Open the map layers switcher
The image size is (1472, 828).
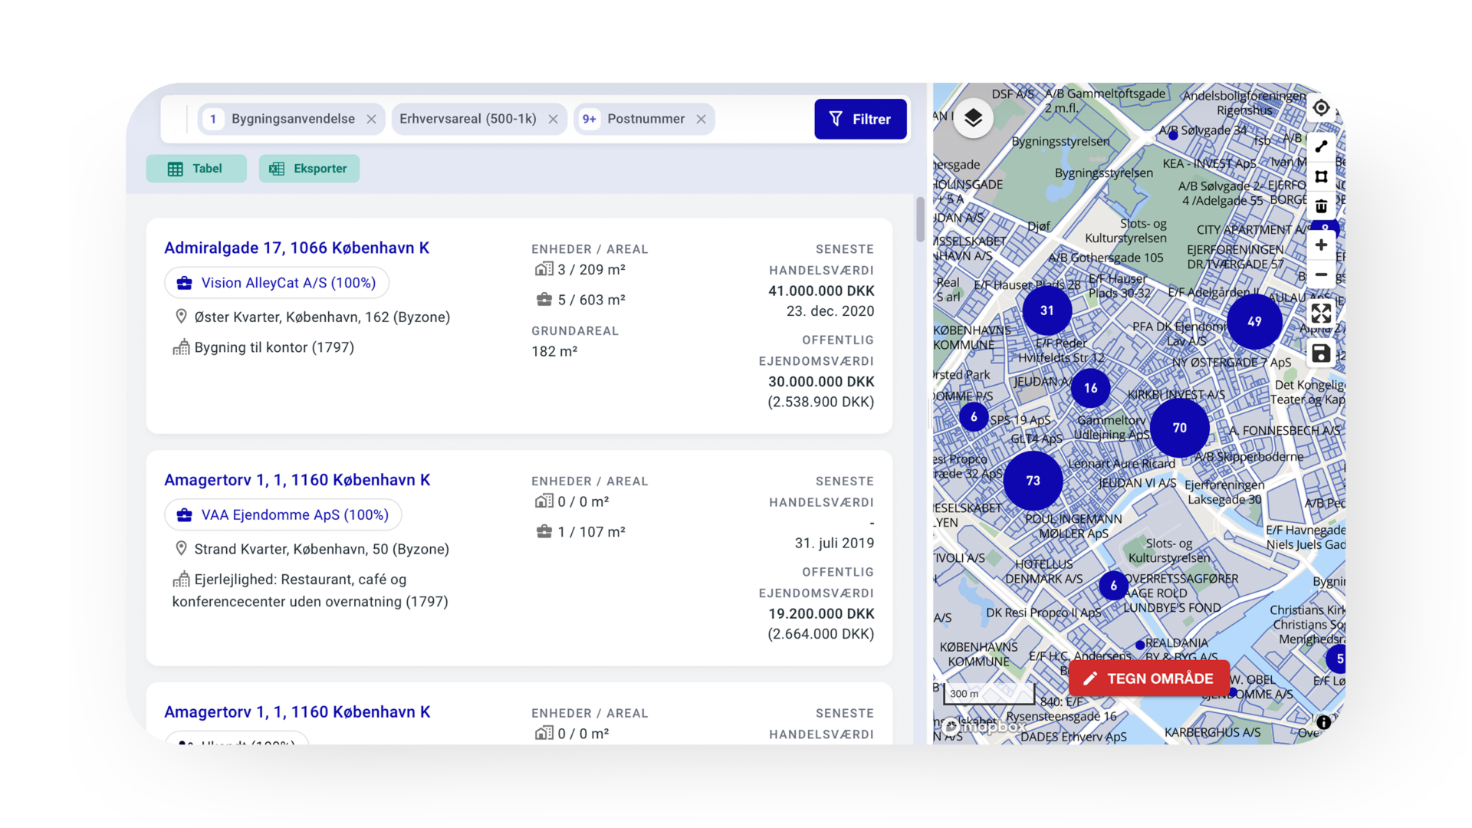pyautogui.click(x=973, y=118)
